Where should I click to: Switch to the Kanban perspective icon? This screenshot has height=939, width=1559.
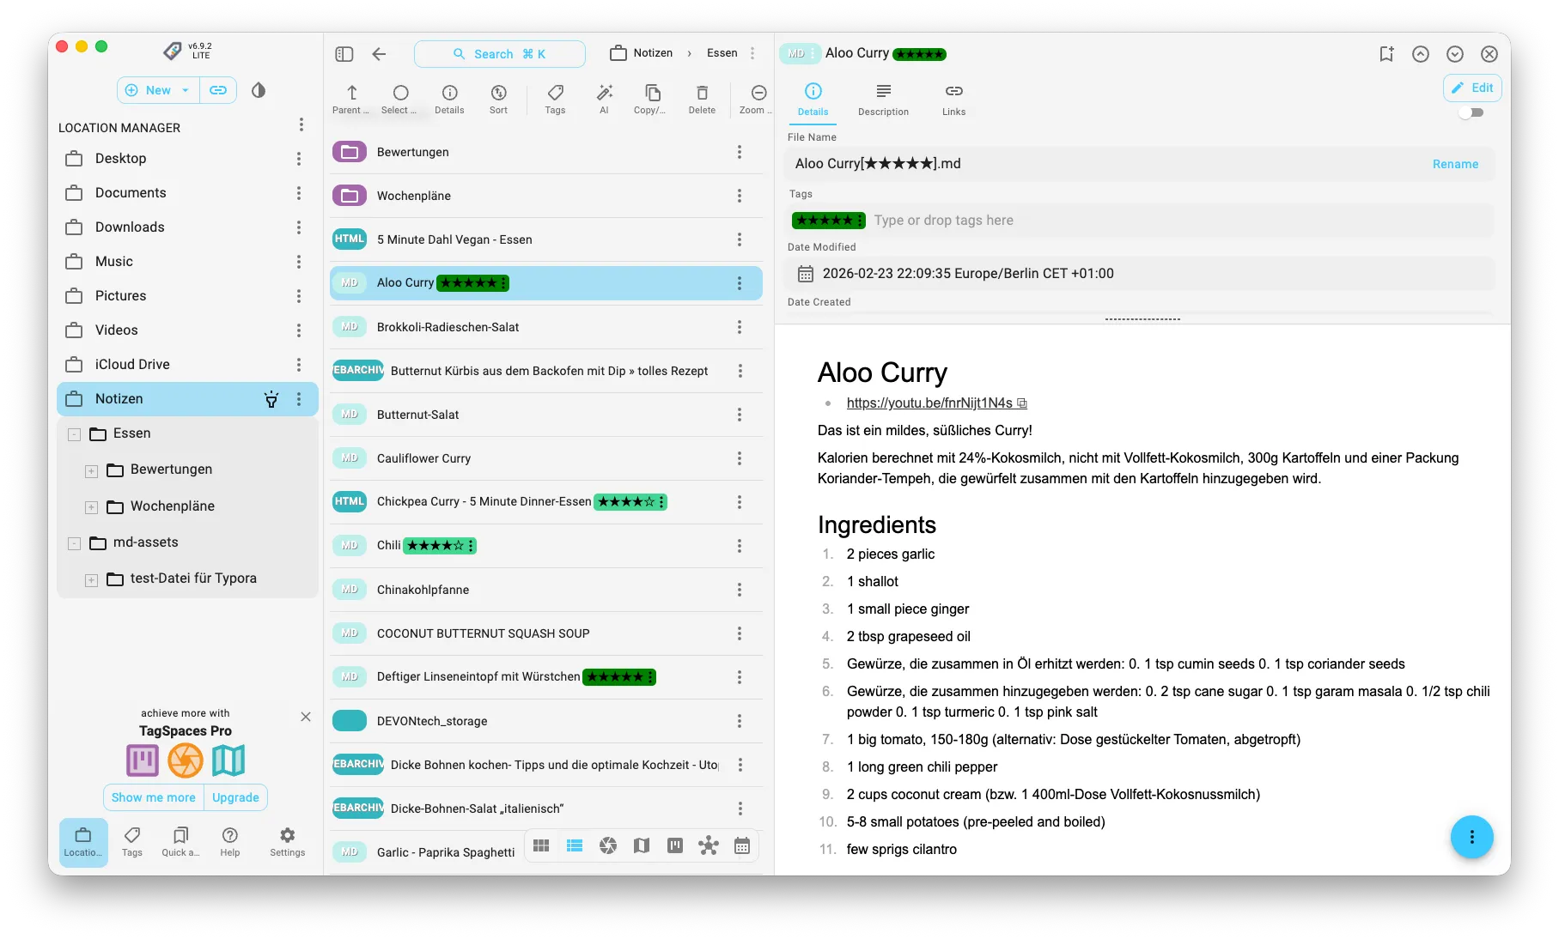pos(675,846)
